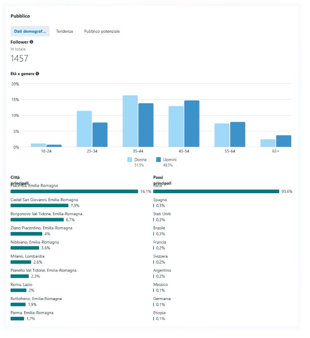Select the Donne bar for 65+

[x=268, y=143]
